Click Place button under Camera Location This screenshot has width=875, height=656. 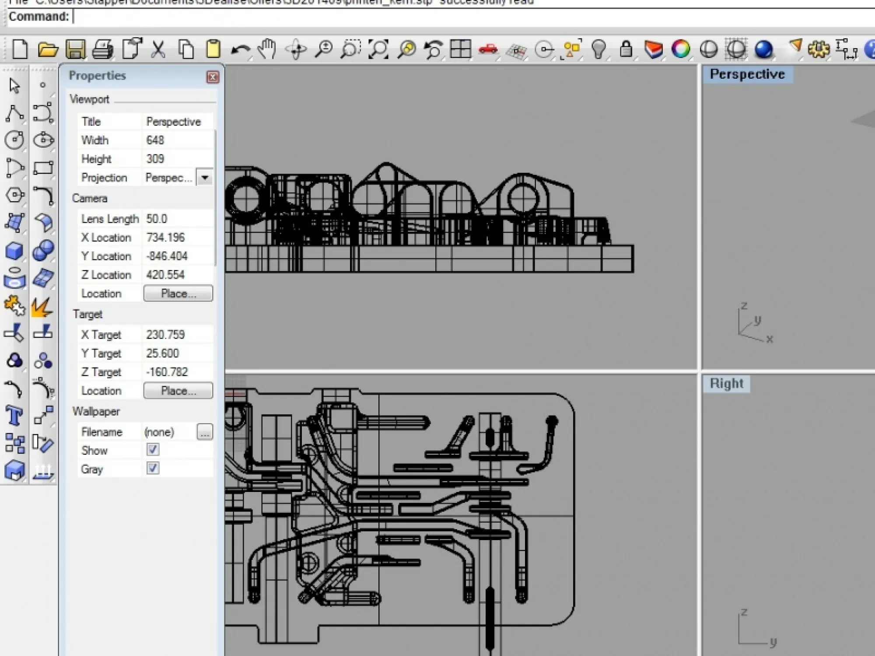click(x=178, y=293)
